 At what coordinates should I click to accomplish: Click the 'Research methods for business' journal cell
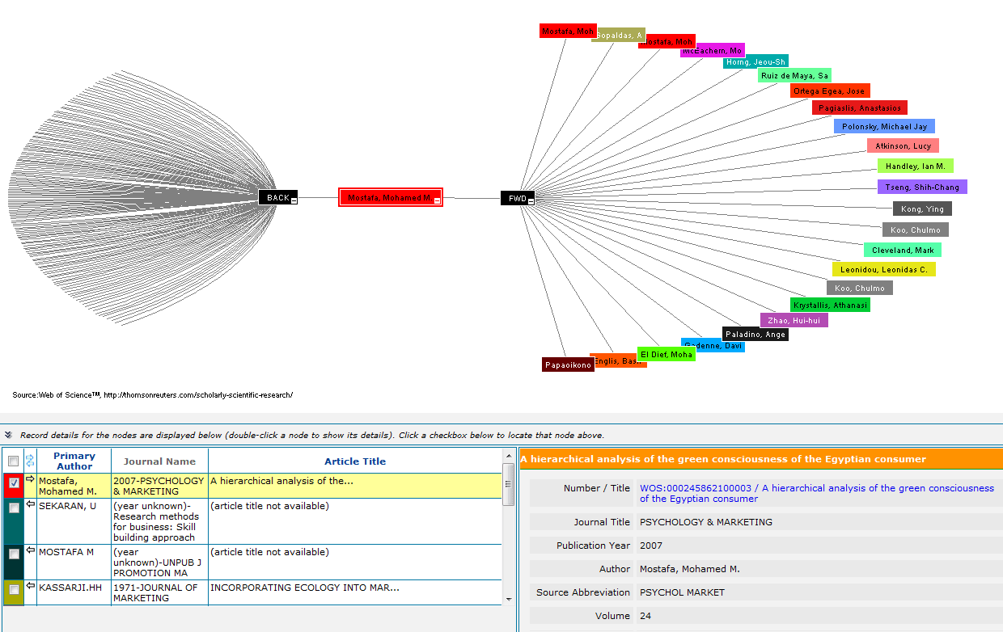(159, 521)
